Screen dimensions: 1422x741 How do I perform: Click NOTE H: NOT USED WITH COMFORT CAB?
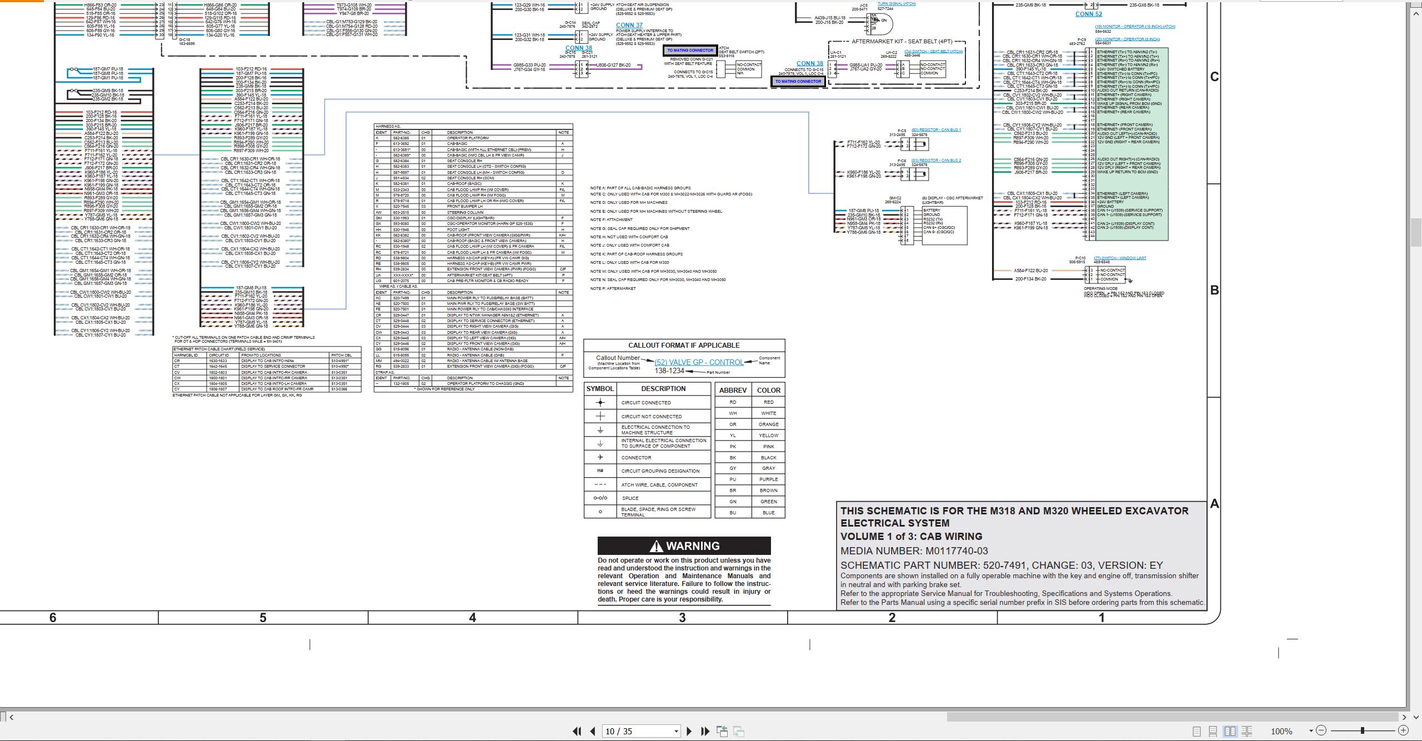[629, 237]
